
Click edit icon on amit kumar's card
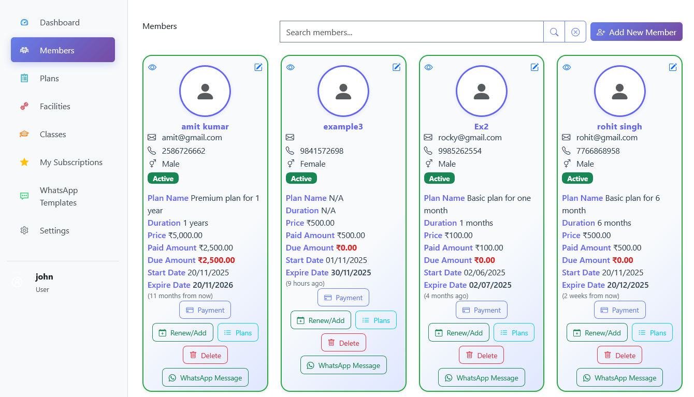point(258,67)
